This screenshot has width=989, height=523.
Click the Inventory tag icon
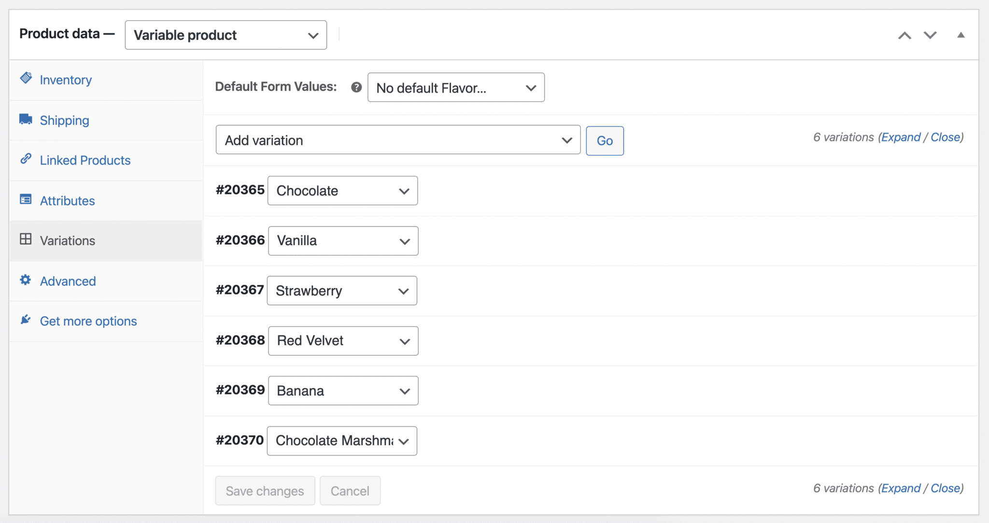[x=26, y=78]
